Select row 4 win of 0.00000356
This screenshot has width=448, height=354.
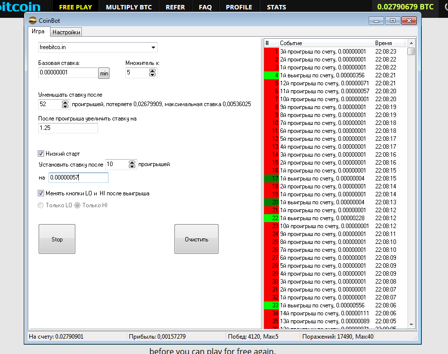tap(335, 75)
